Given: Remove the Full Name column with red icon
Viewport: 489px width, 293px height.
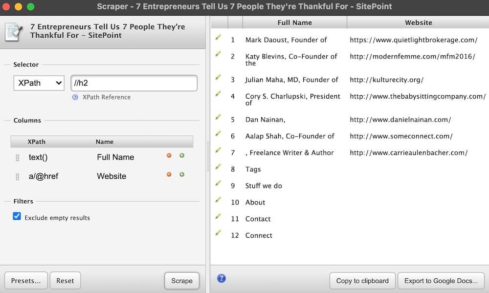Looking at the screenshot, I should tap(169, 155).
